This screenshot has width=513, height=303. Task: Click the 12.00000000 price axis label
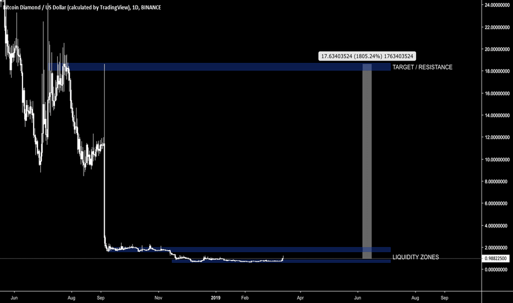pyautogui.click(x=497, y=137)
